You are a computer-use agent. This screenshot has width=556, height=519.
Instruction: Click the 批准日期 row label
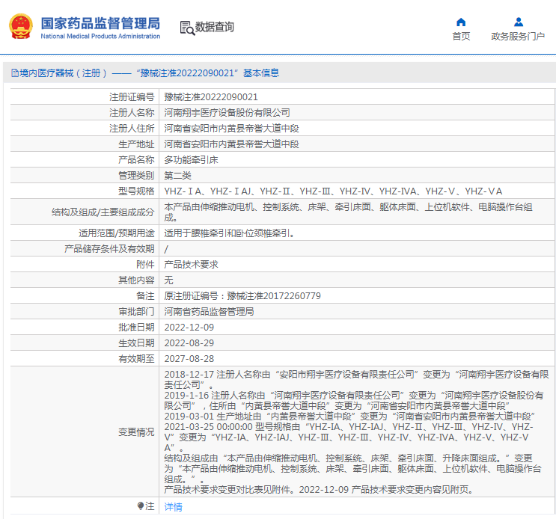click(136, 328)
